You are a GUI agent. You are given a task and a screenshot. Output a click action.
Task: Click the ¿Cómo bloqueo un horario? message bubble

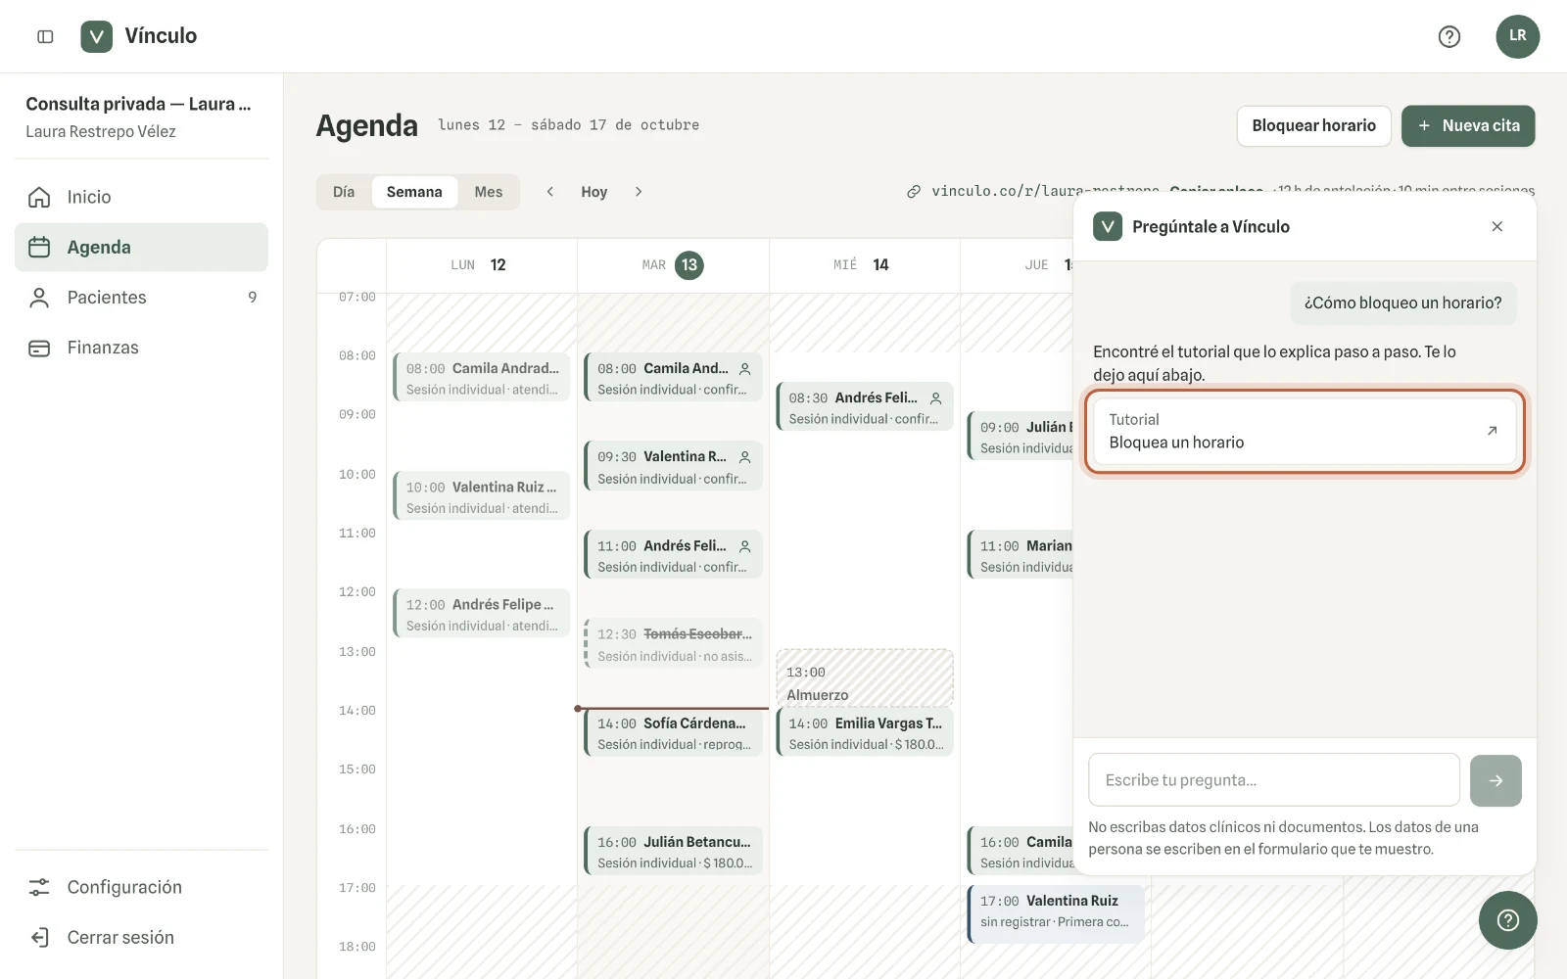1402,303
